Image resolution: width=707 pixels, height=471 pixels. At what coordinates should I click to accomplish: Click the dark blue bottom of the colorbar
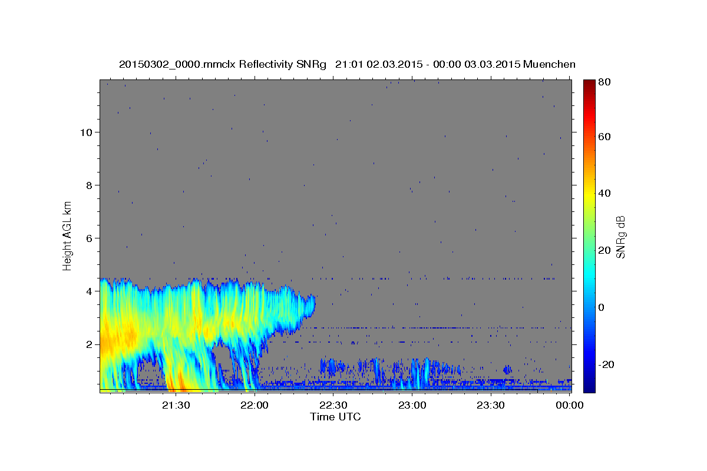(x=589, y=386)
